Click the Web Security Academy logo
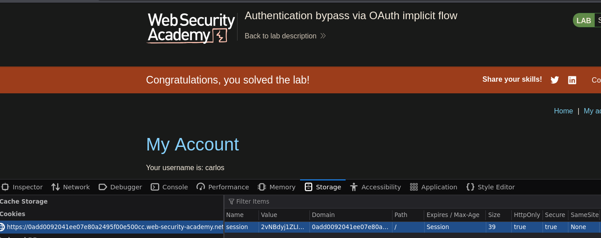The image size is (601, 238). point(191,28)
